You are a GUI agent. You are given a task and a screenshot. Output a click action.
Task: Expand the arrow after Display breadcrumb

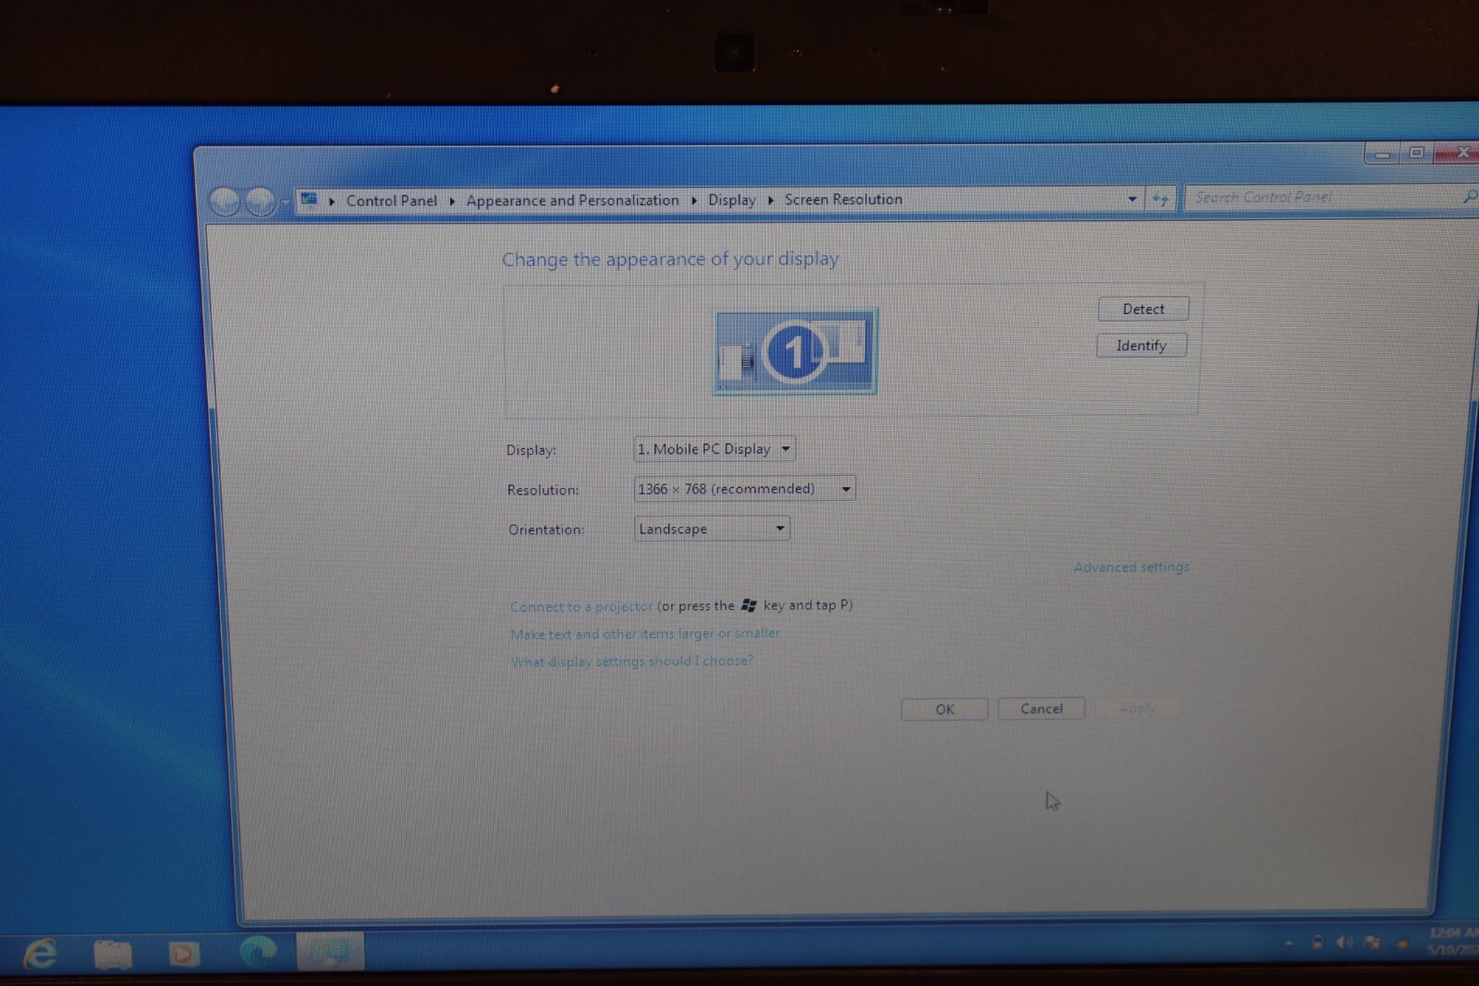pyautogui.click(x=770, y=200)
